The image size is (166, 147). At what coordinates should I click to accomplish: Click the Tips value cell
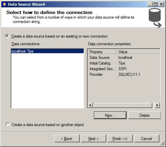click(122, 63)
